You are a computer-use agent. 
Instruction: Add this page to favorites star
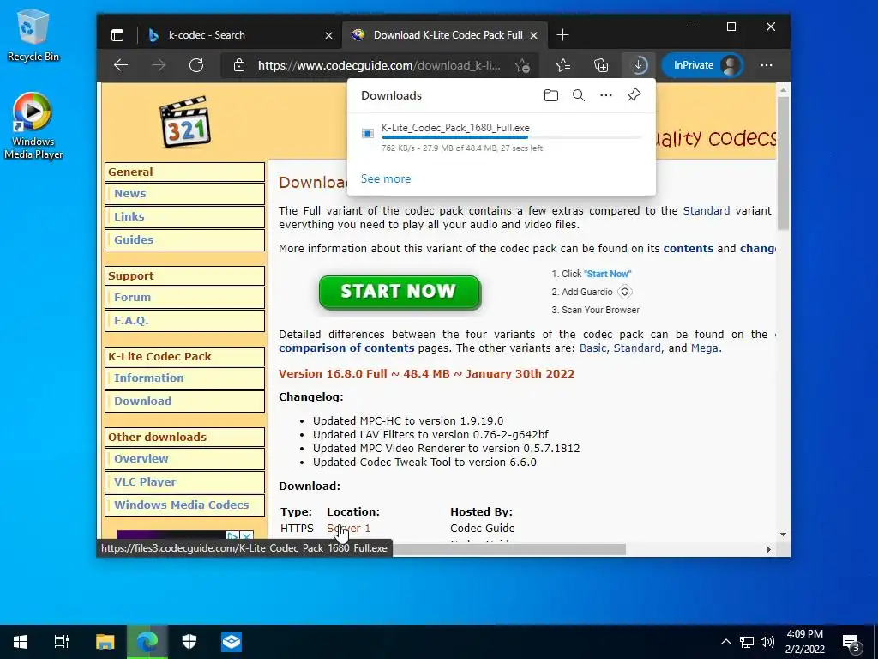522,65
